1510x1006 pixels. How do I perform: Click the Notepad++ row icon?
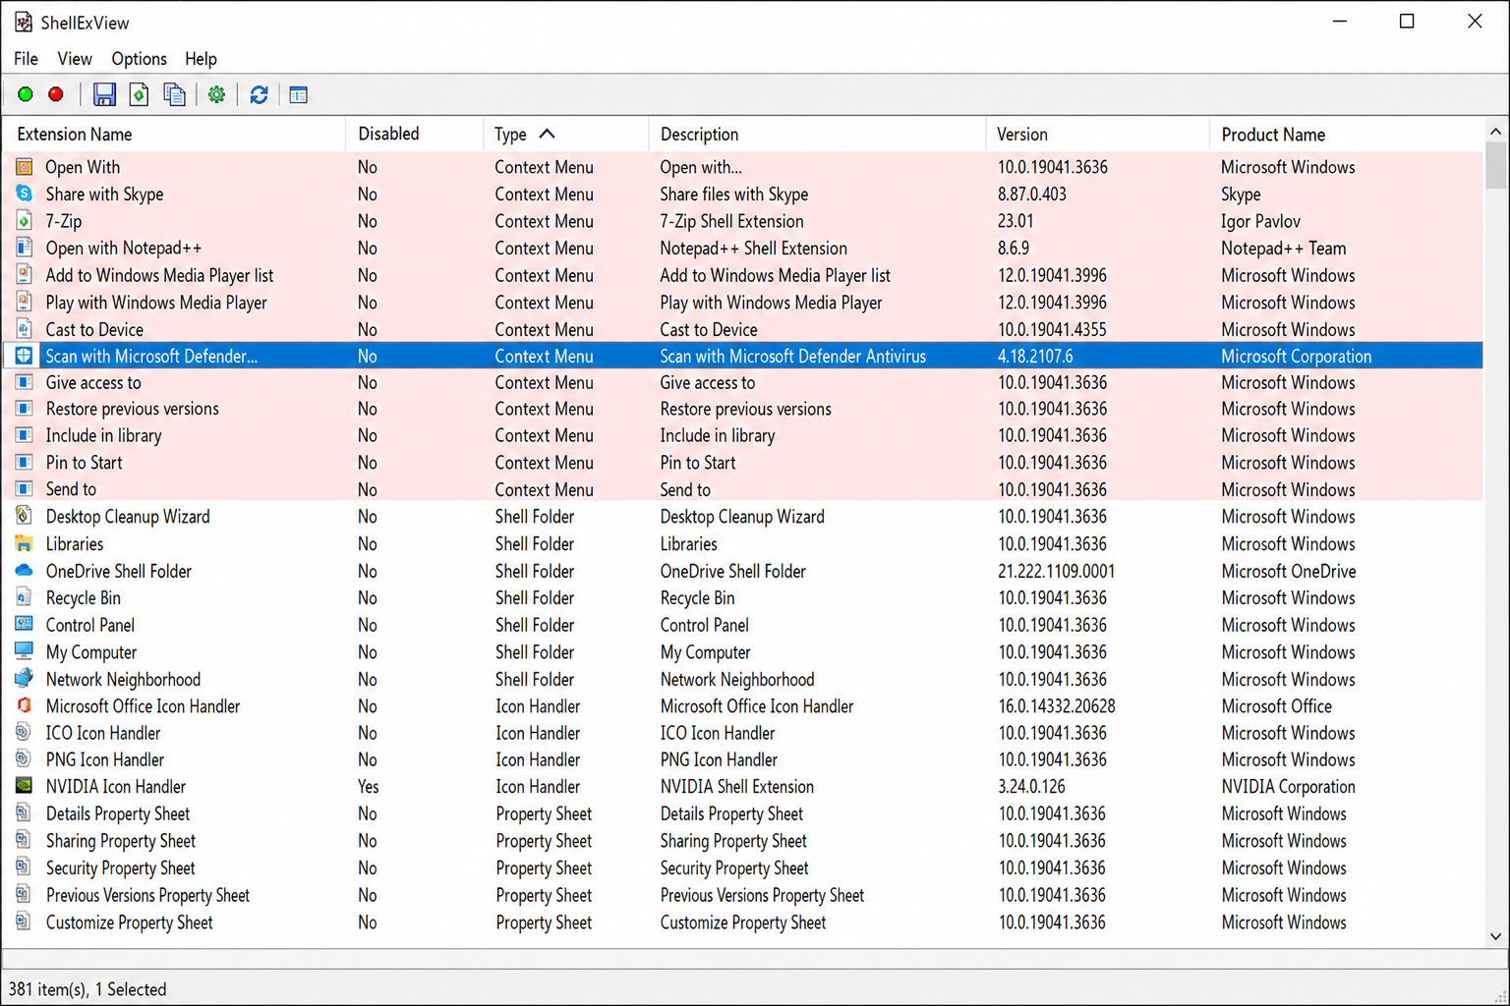point(25,248)
